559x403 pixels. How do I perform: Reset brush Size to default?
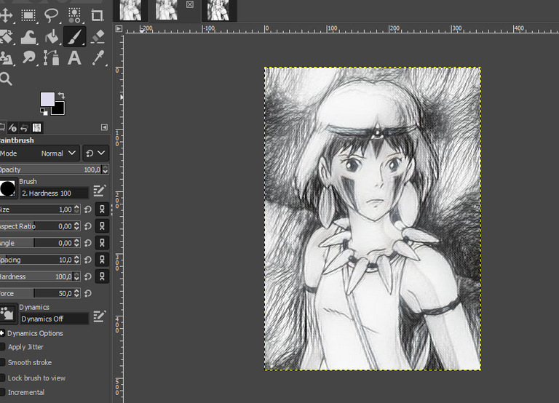[x=87, y=210]
